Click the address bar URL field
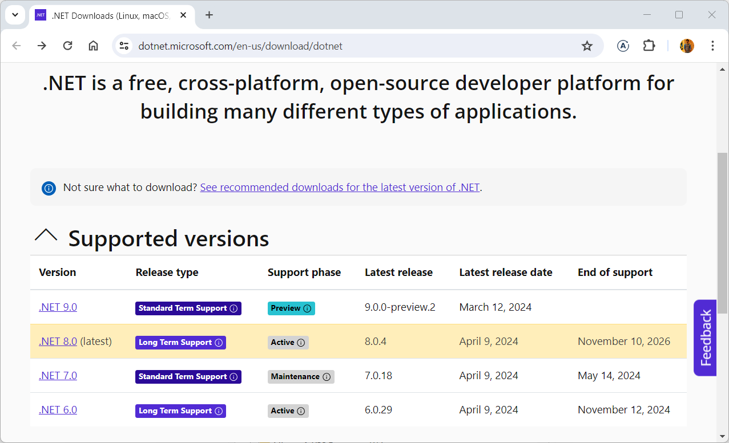 (343, 46)
